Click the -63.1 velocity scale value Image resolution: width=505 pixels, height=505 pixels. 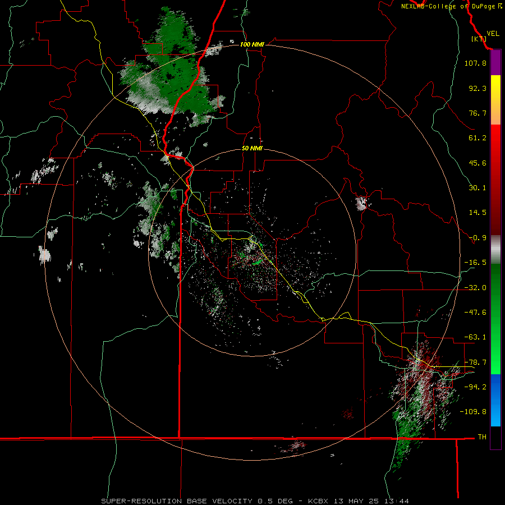[x=475, y=337]
